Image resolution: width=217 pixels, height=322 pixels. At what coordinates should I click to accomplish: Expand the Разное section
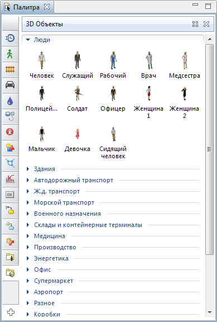(28, 303)
